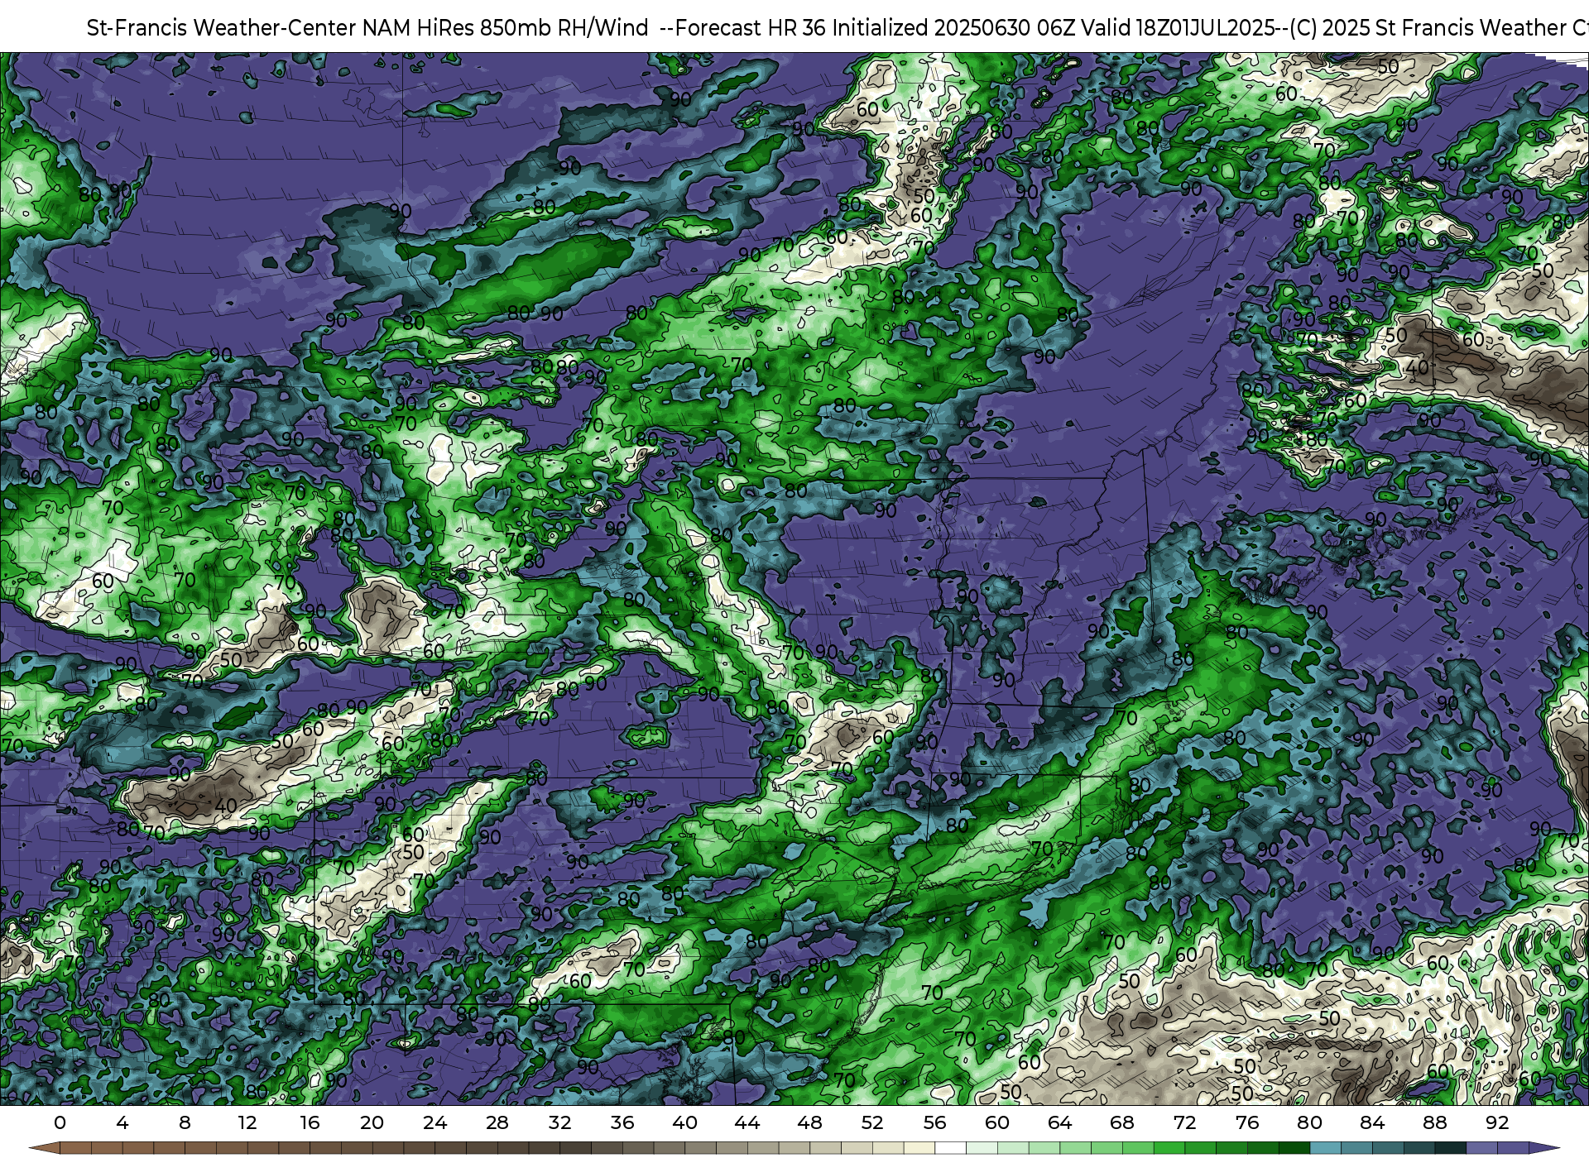Click the colorbar label '24'
1589x1158 pixels.
pos(434,1122)
